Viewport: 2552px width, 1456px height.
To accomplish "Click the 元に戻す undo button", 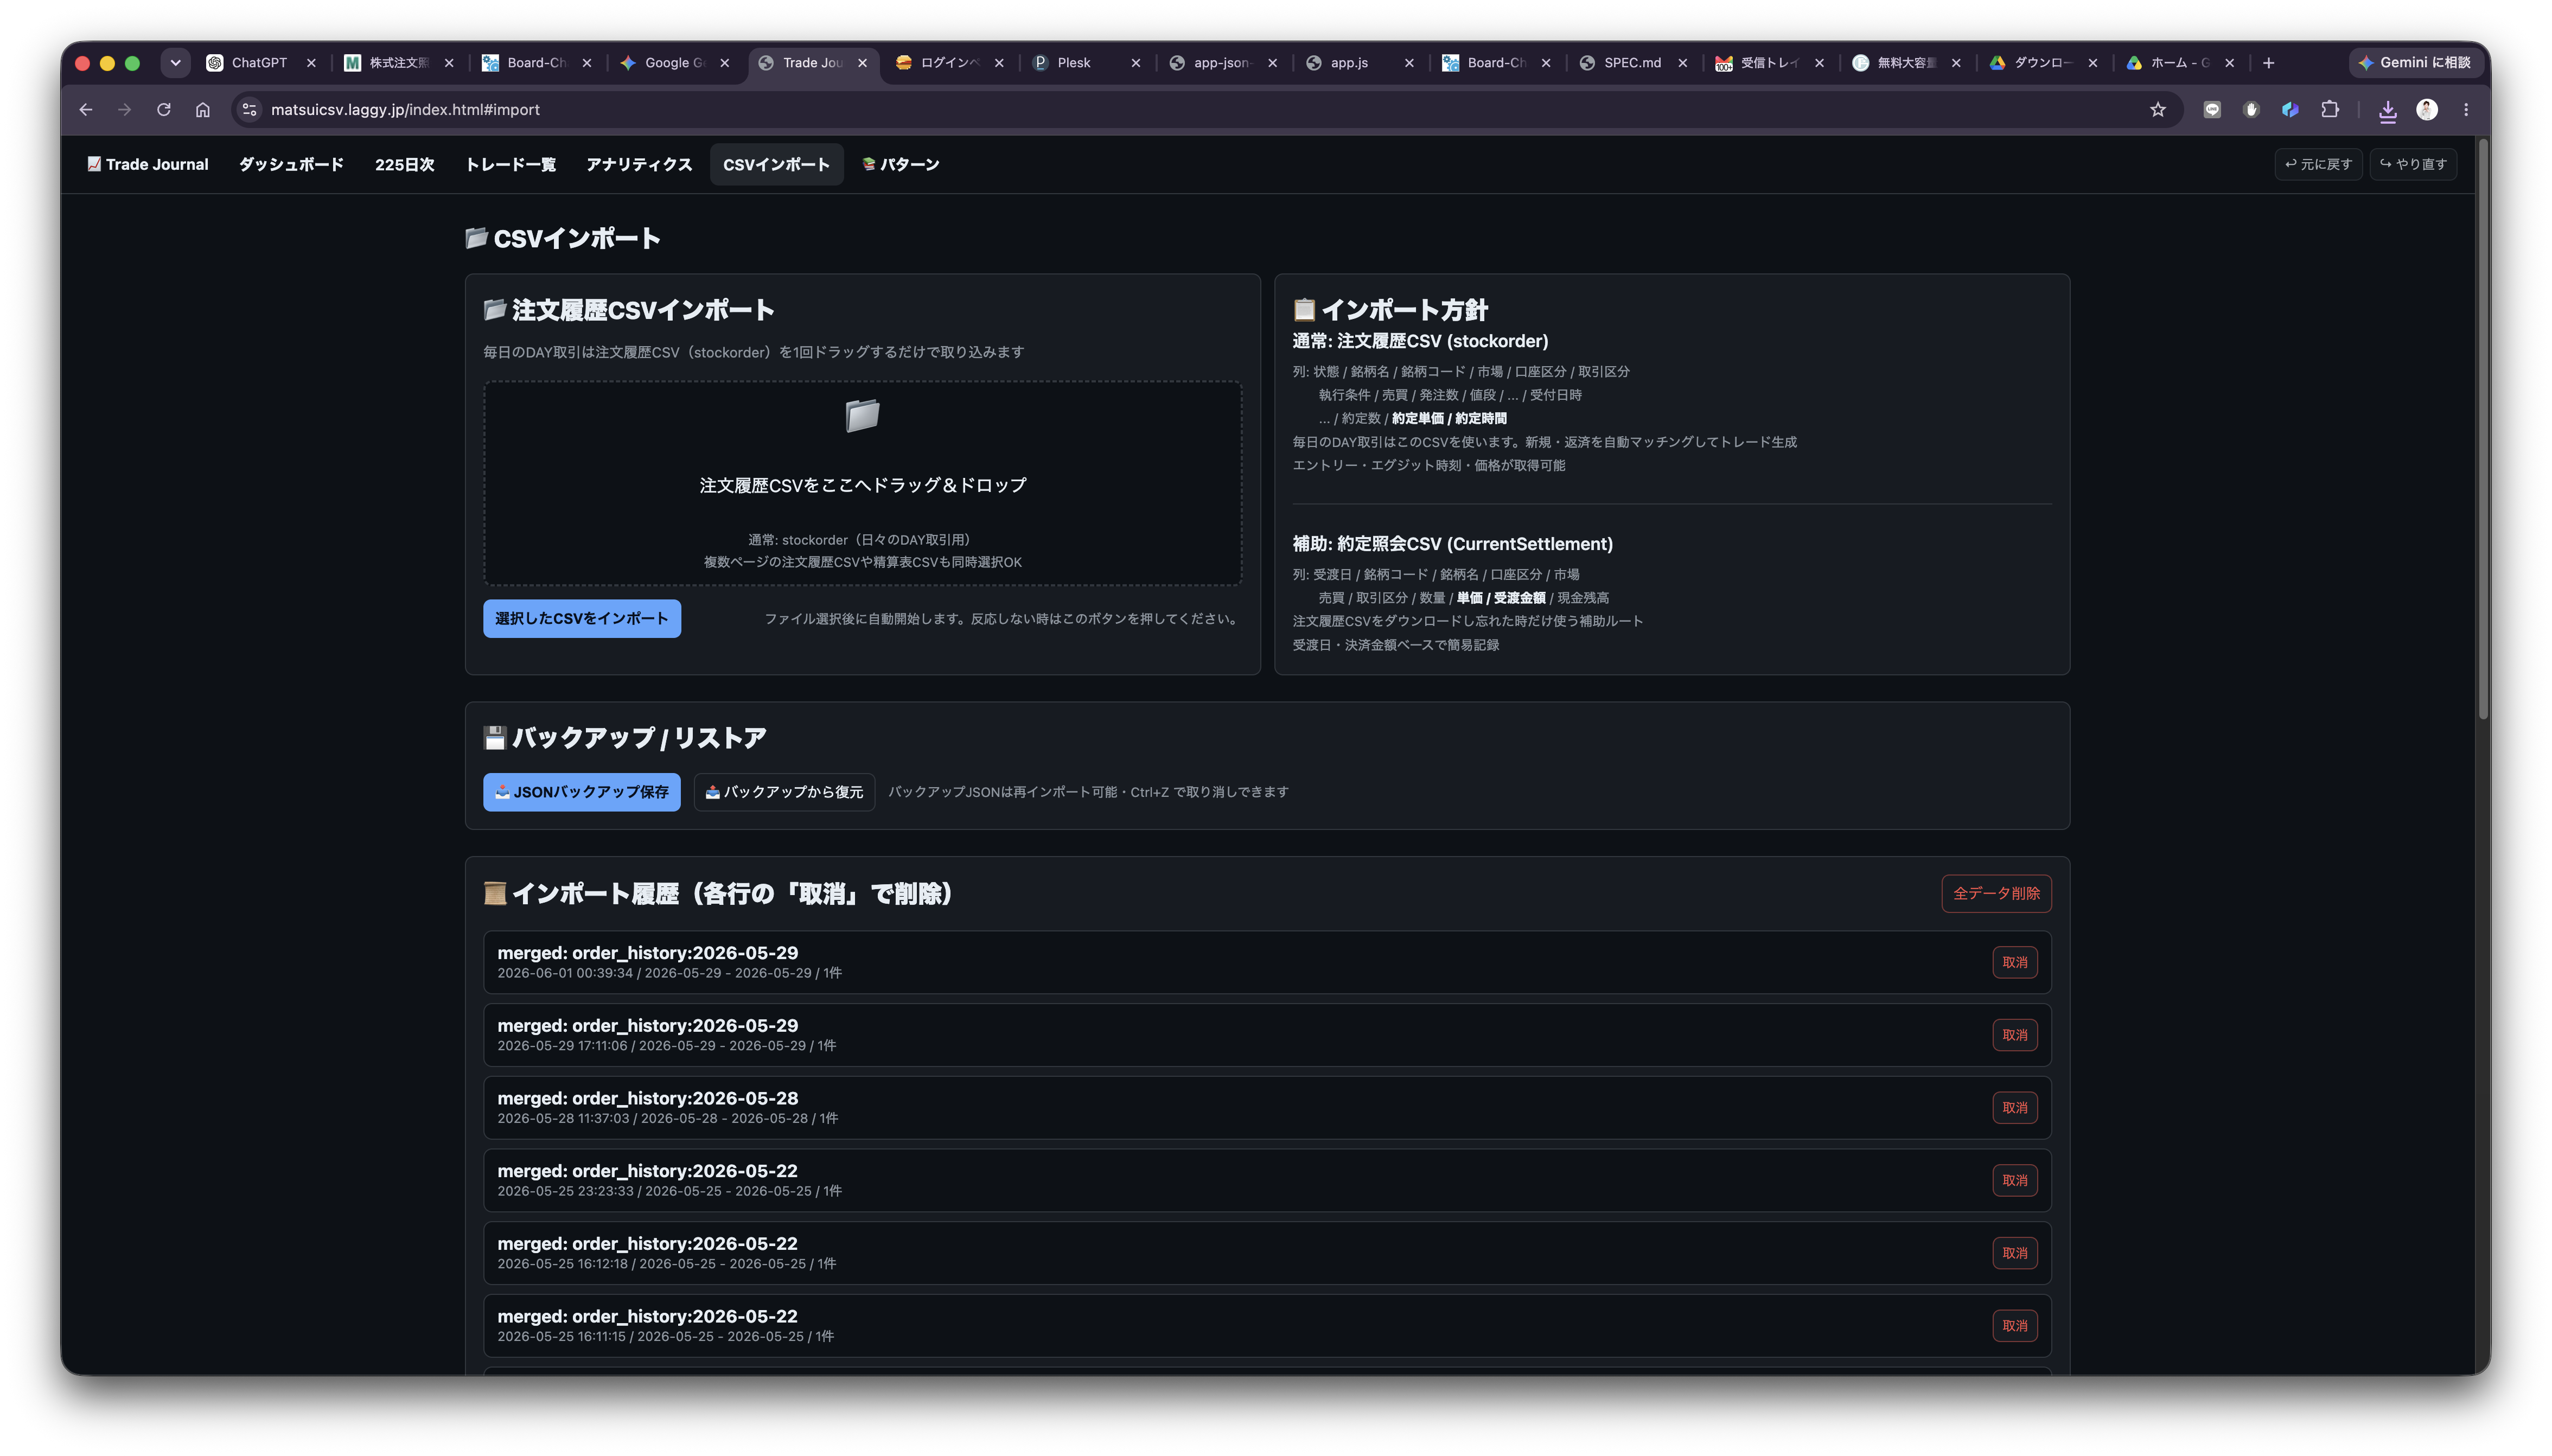I will pyautogui.click(x=2318, y=164).
